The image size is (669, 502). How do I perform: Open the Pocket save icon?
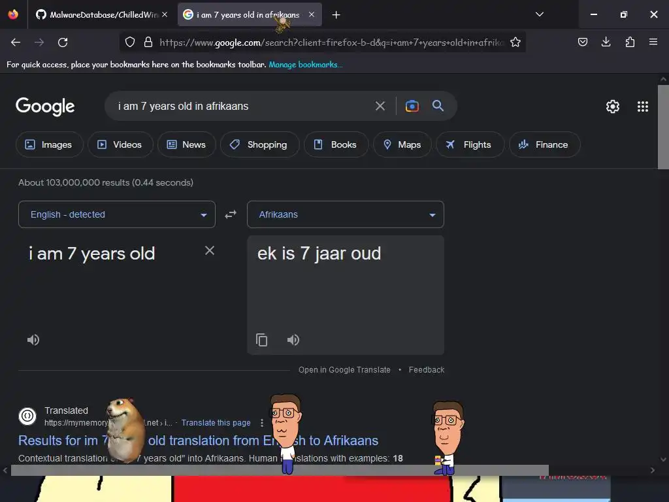(x=582, y=42)
